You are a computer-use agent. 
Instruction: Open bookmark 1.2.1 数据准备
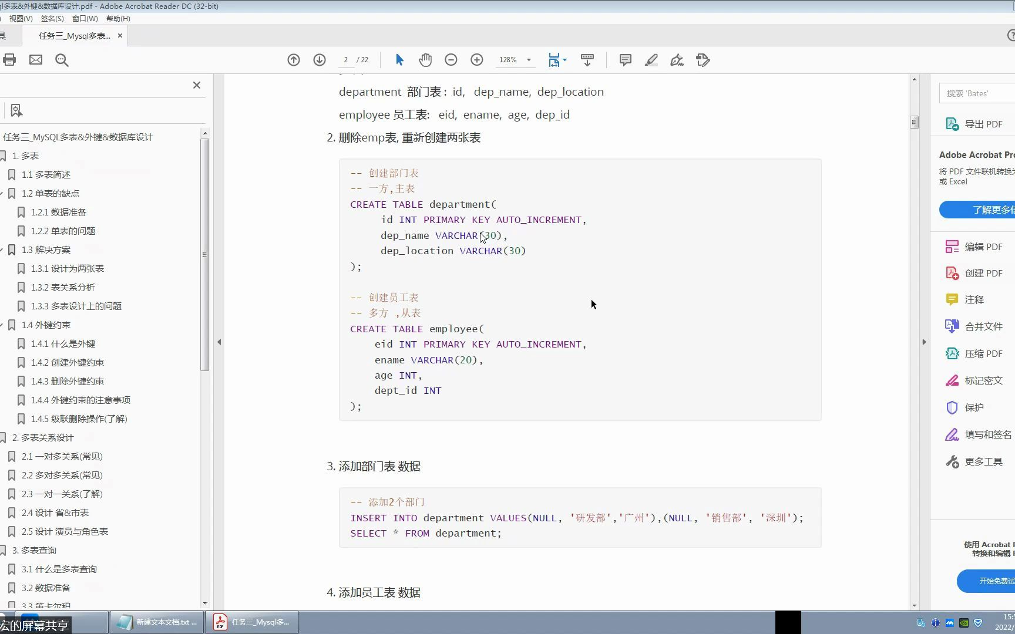[x=59, y=212]
